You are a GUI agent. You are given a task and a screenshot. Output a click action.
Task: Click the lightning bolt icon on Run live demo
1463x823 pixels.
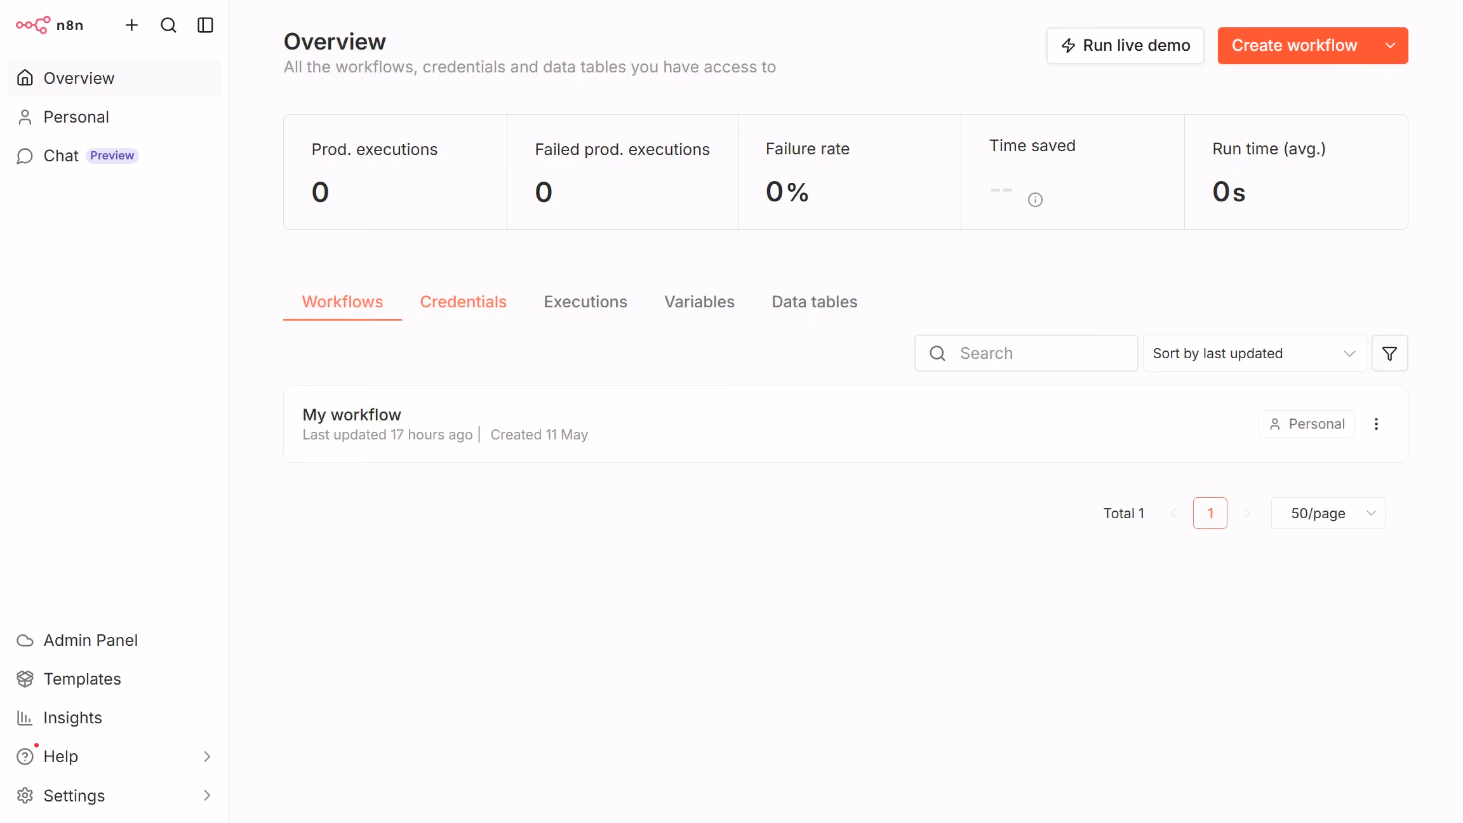point(1069,46)
